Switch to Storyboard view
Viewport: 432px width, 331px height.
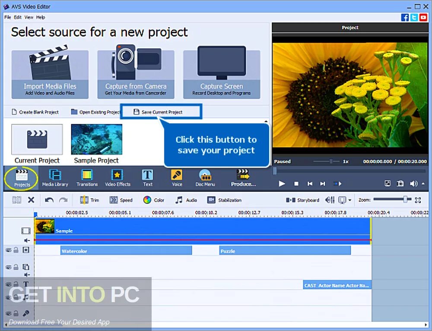click(302, 200)
